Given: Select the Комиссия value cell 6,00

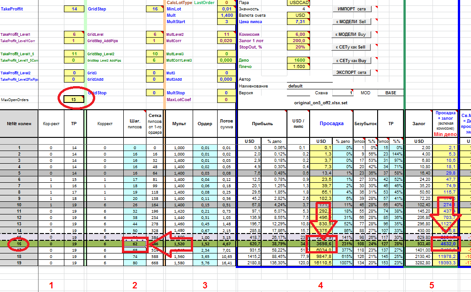Looking at the screenshot, I should point(299,34).
